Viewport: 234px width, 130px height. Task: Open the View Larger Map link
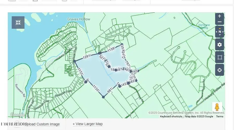pos(88,124)
